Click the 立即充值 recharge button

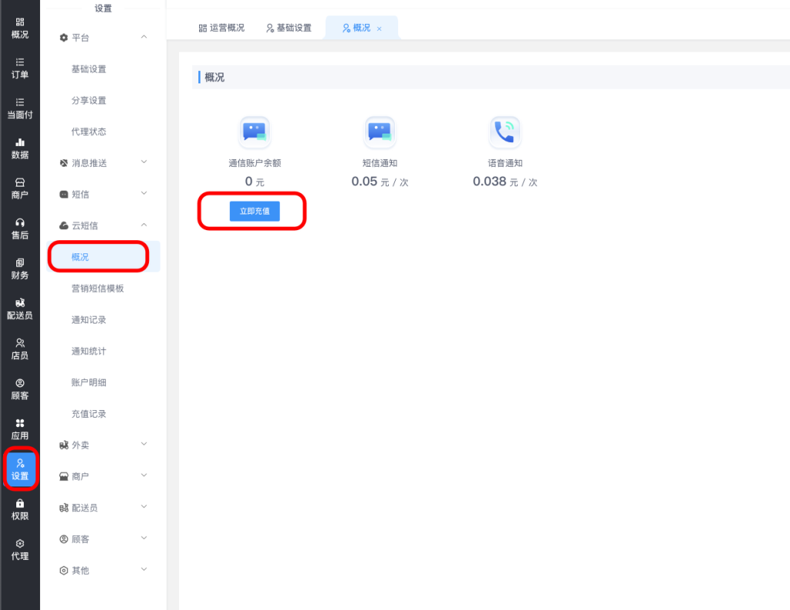click(x=255, y=211)
